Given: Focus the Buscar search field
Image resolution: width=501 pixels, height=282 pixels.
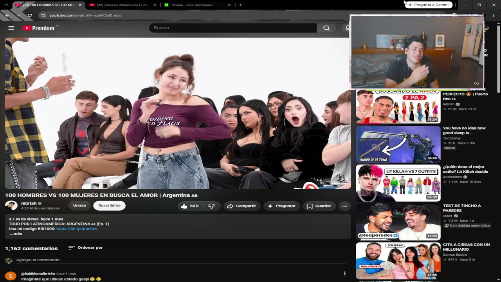Looking at the screenshot, I should [233, 28].
